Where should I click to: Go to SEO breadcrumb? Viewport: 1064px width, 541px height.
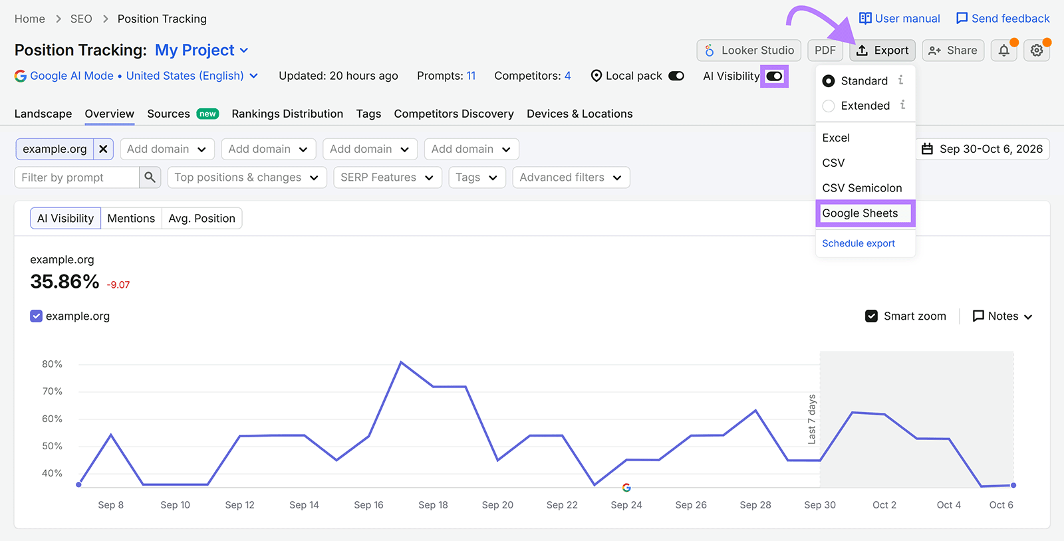tap(81, 19)
